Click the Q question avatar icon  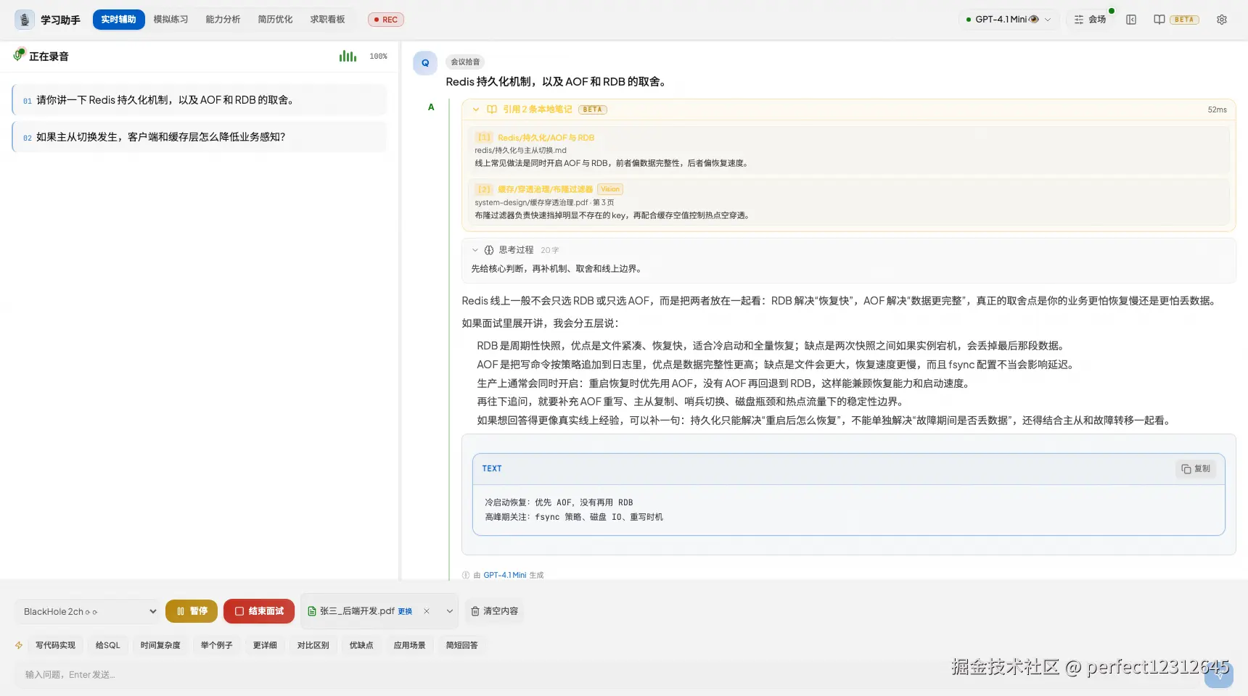[425, 63]
